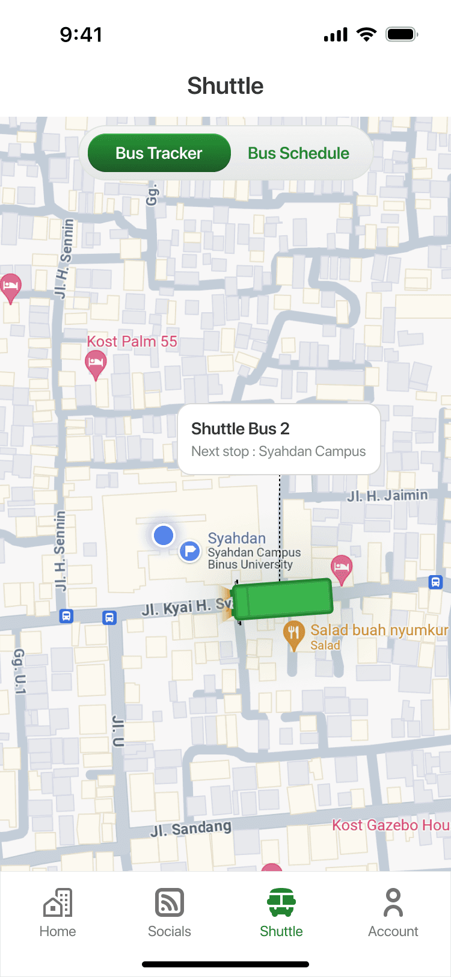This screenshot has height=977, width=451.
Task: Open the Home tab icon
Action: click(x=58, y=902)
